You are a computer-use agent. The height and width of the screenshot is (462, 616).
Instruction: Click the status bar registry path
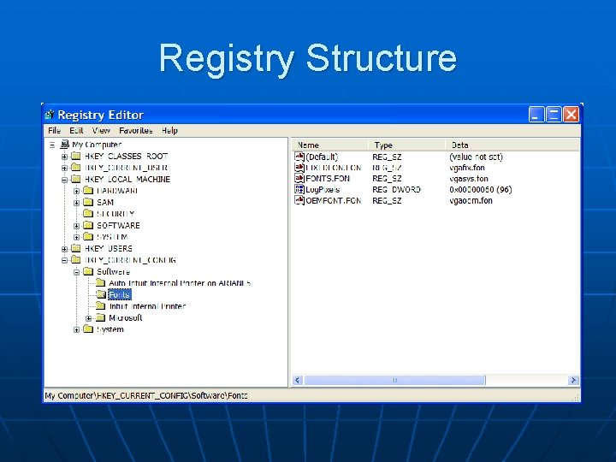point(146,395)
